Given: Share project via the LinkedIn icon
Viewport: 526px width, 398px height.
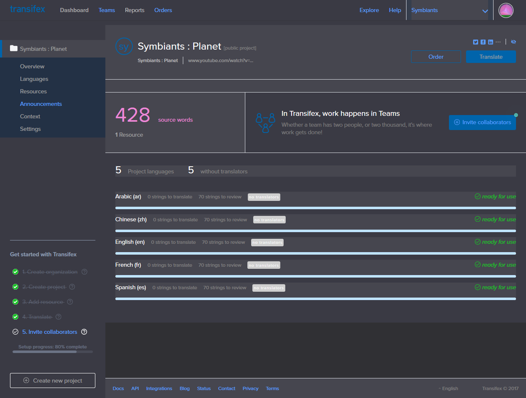Looking at the screenshot, I should tap(491, 42).
